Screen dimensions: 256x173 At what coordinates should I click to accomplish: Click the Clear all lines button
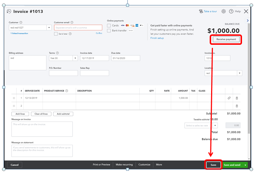click(41, 114)
